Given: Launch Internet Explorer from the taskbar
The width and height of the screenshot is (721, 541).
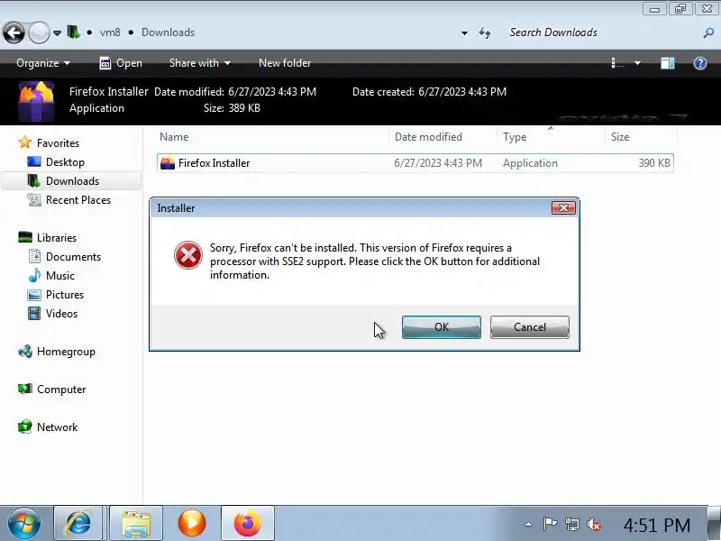Looking at the screenshot, I should pyautogui.click(x=78, y=523).
